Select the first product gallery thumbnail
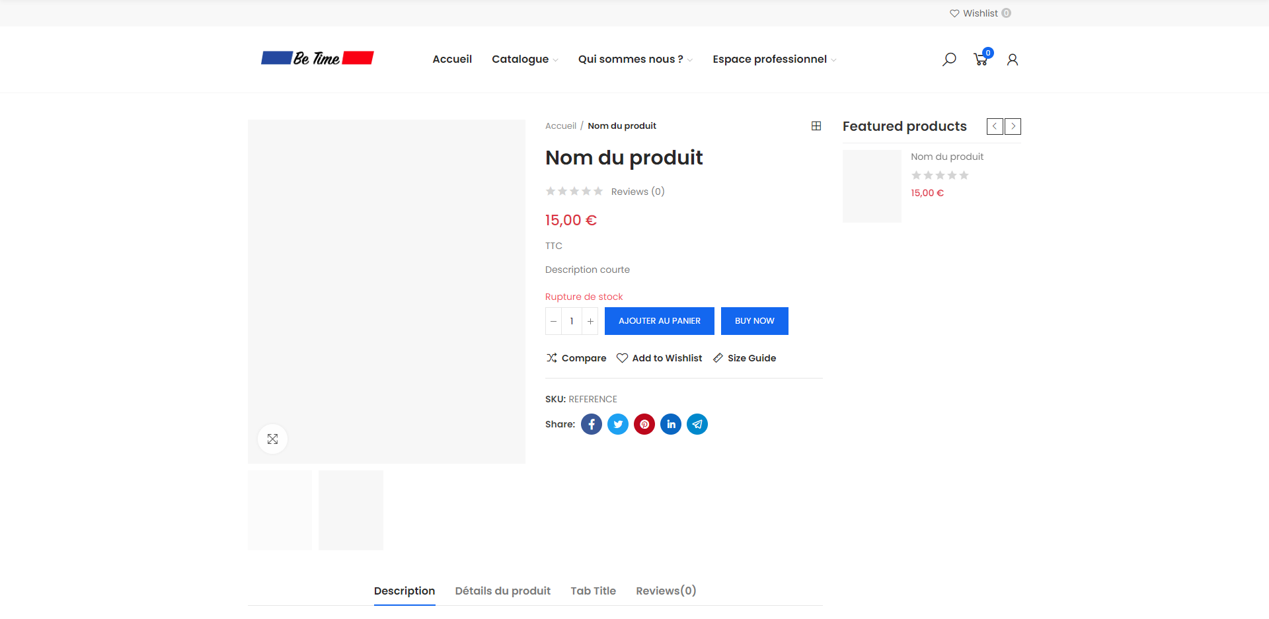This screenshot has height=619, width=1269. pos(280,510)
